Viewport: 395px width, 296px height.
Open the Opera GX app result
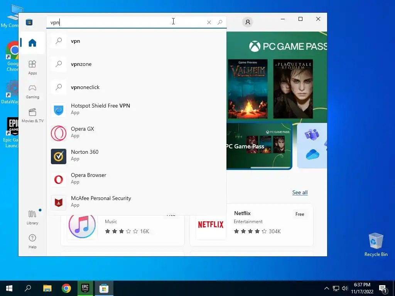pos(136,133)
